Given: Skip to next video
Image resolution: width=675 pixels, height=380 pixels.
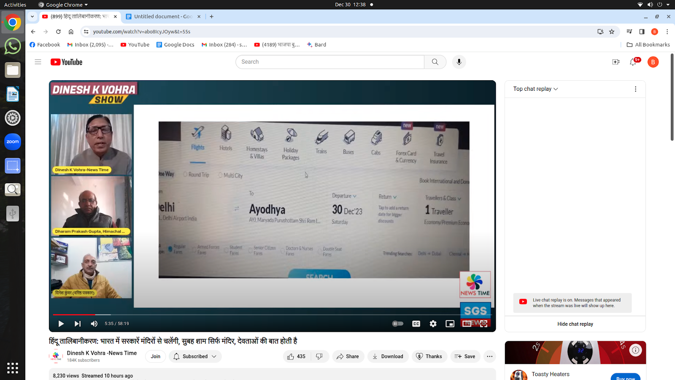Looking at the screenshot, I should pyautogui.click(x=78, y=324).
